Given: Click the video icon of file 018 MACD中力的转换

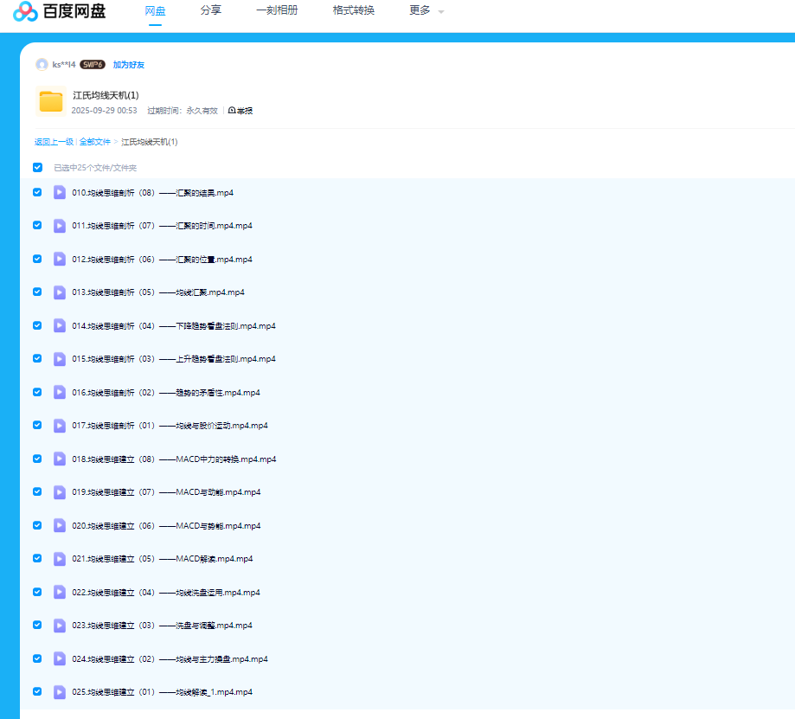Looking at the screenshot, I should tap(60, 459).
